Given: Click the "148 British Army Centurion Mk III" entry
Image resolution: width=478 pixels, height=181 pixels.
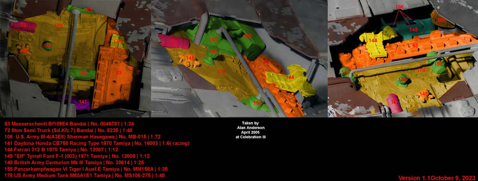Looking at the screenshot, I should pos(77,162).
